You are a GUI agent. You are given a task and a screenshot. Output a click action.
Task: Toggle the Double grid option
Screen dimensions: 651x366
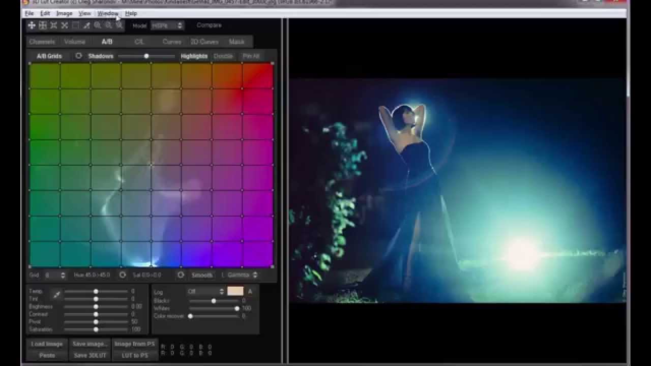point(223,56)
